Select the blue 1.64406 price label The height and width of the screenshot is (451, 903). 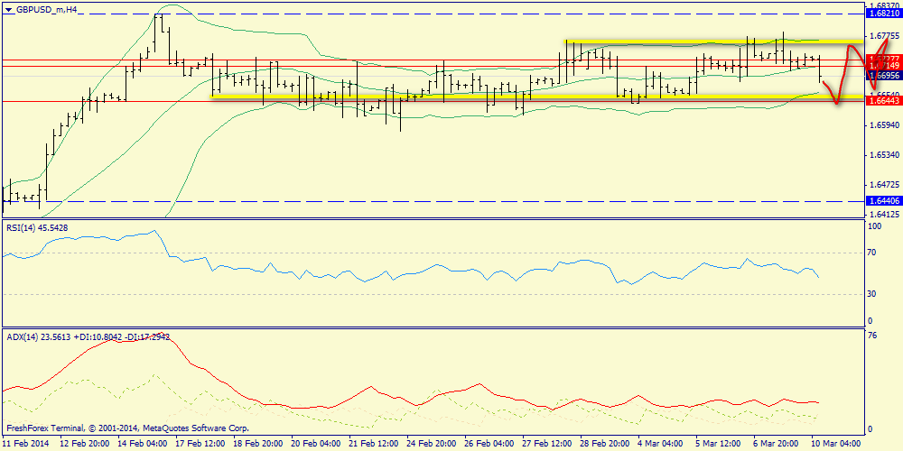[883, 201]
